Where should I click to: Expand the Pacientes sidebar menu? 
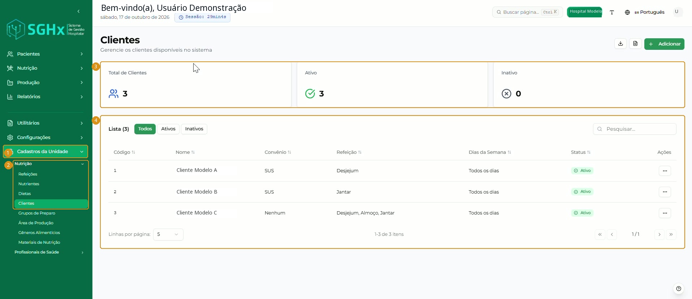click(46, 54)
